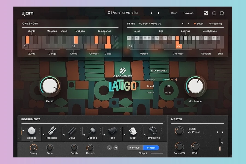Select the Congas instrument icon

click(x=32, y=131)
